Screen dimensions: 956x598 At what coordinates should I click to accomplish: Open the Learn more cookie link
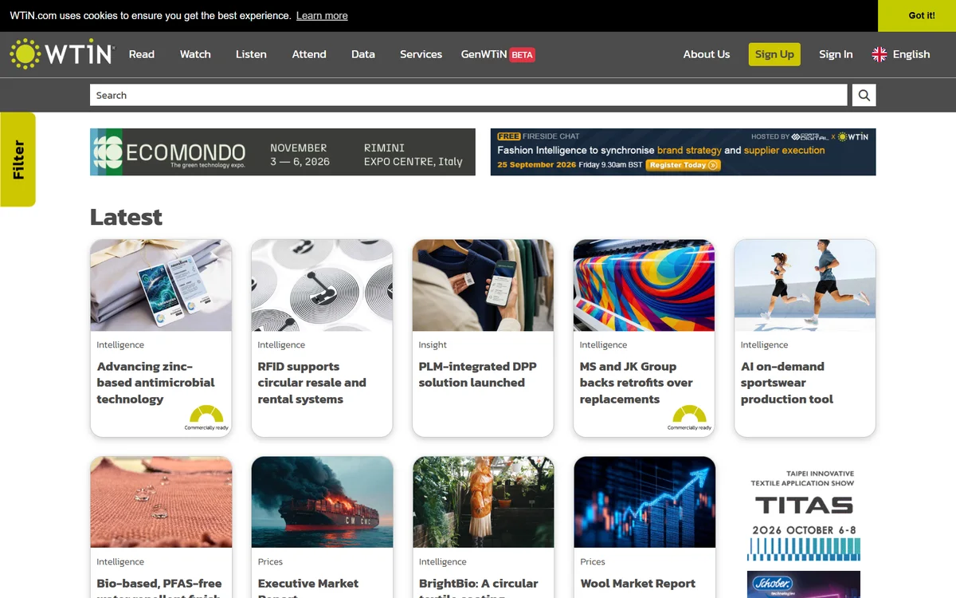pyautogui.click(x=322, y=16)
